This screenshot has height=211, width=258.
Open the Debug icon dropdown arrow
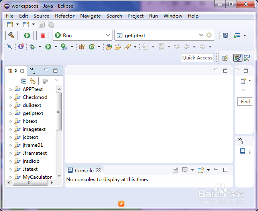(40, 47)
